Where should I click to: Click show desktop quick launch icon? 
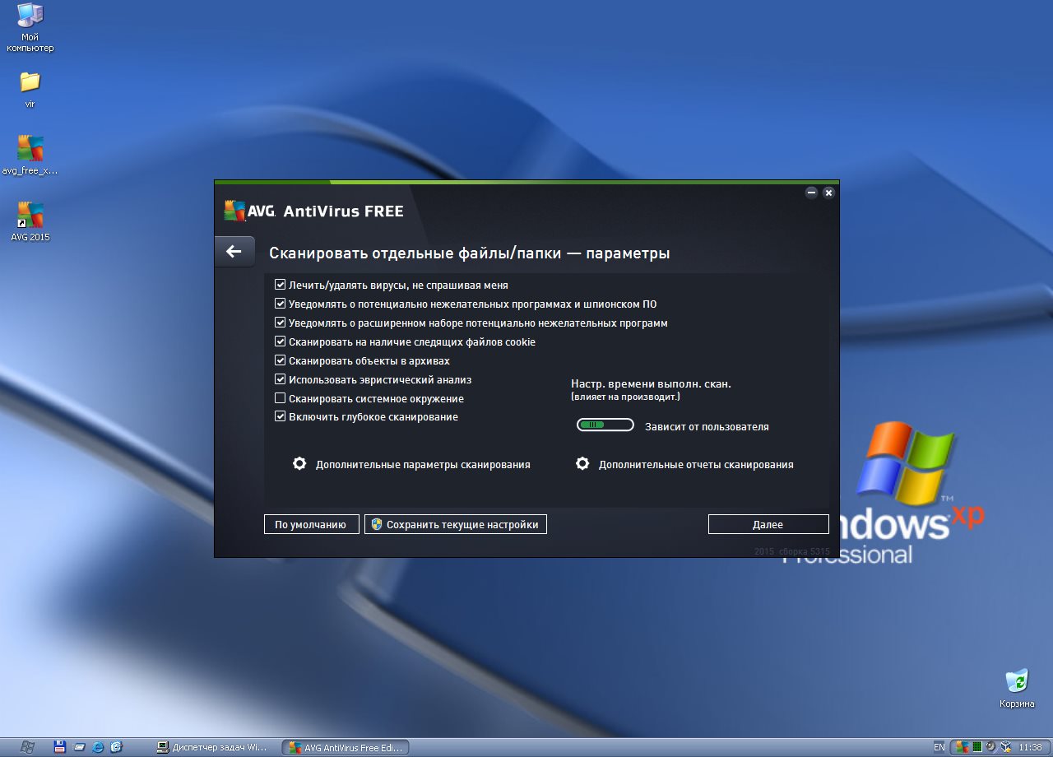tap(79, 747)
